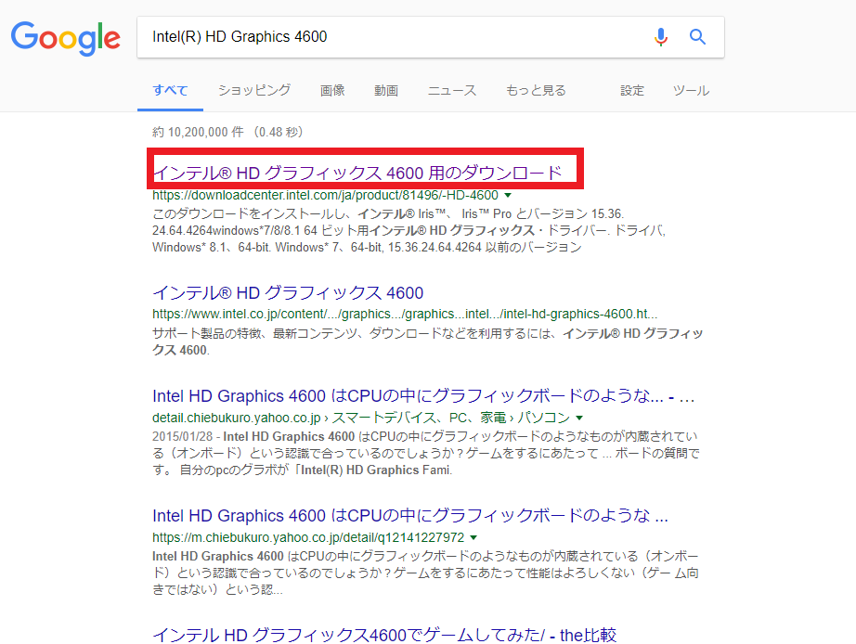Click the Google logo
Image resolution: width=856 pixels, height=644 pixels.
point(66,38)
